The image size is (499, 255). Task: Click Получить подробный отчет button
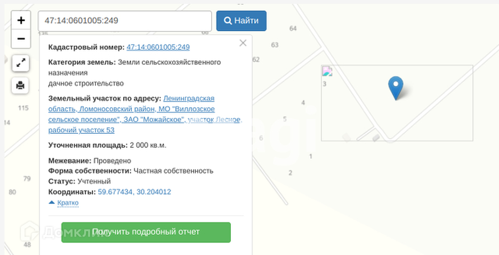146,232
